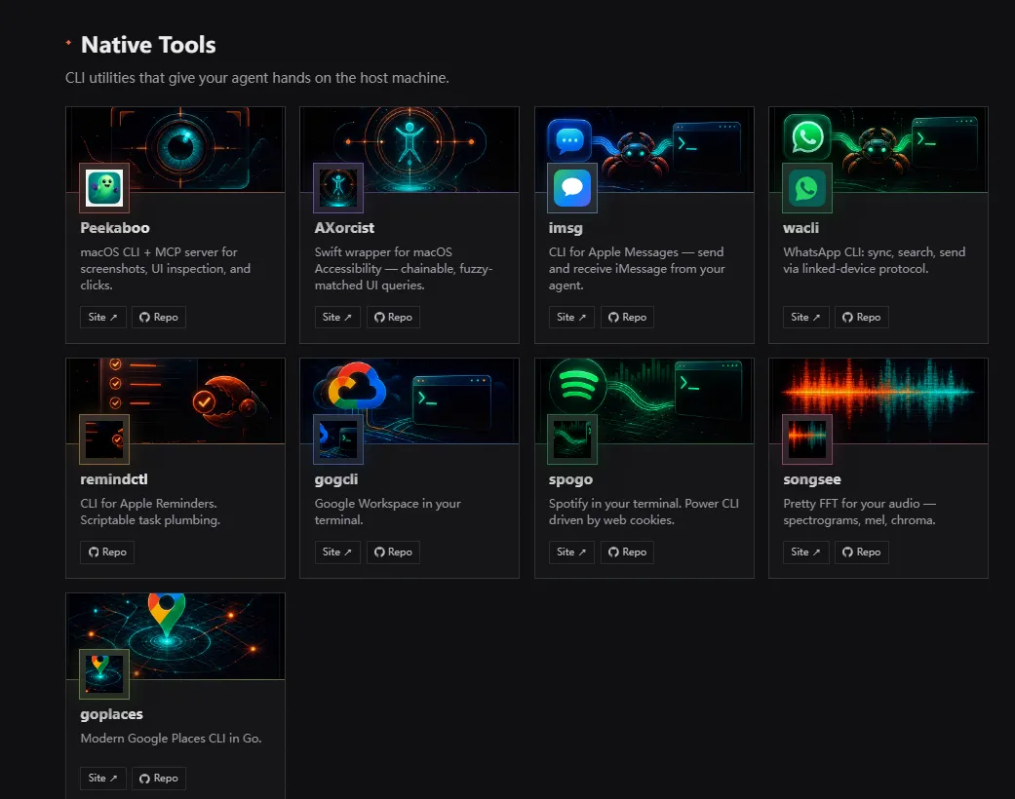Visit the wacli Site link
Image resolution: width=1015 pixels, height=799 pixels.
pyautogui.click(x=806, y=317)
